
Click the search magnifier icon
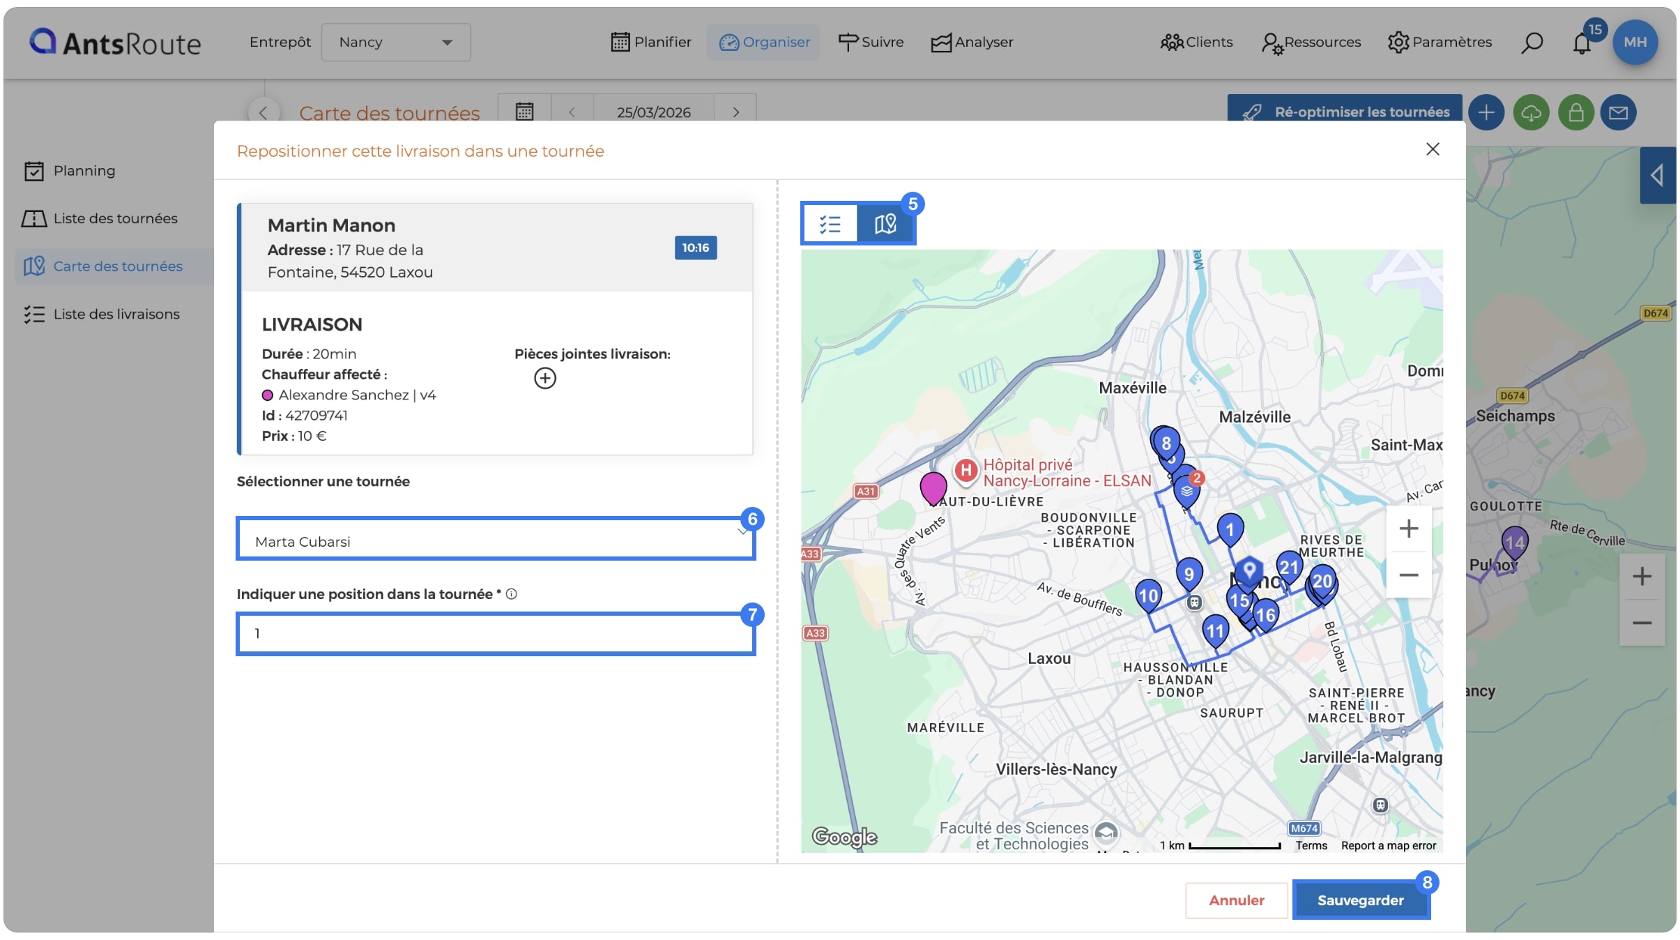1532,43
